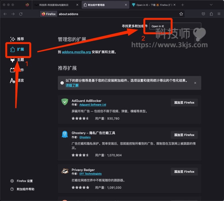Image resolution: width=224 pixels, height=201 pixels.
Task: Click Privacy Badger user count 1,091,030
Action: click(108, 188)
